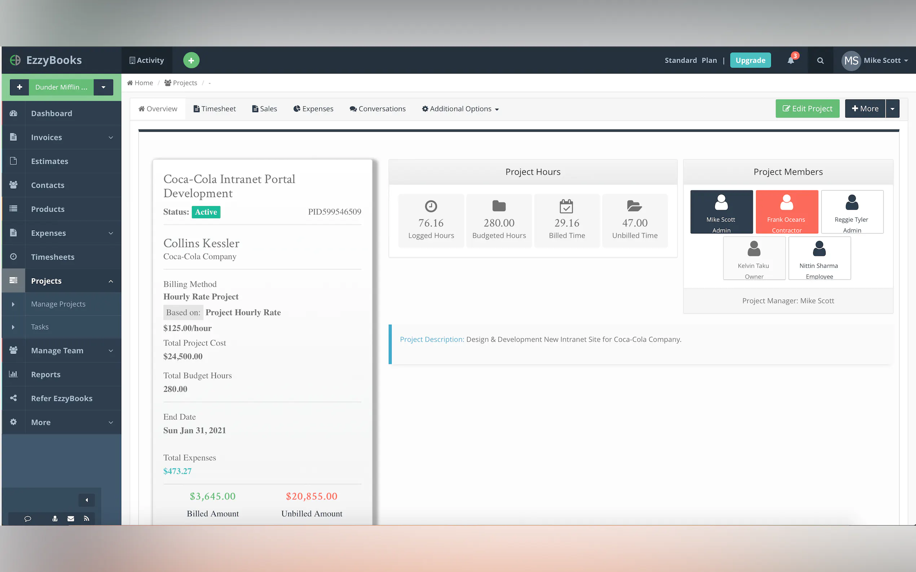Open the search magnifier icon
This screenshot has height=572, width=916.
820,61
